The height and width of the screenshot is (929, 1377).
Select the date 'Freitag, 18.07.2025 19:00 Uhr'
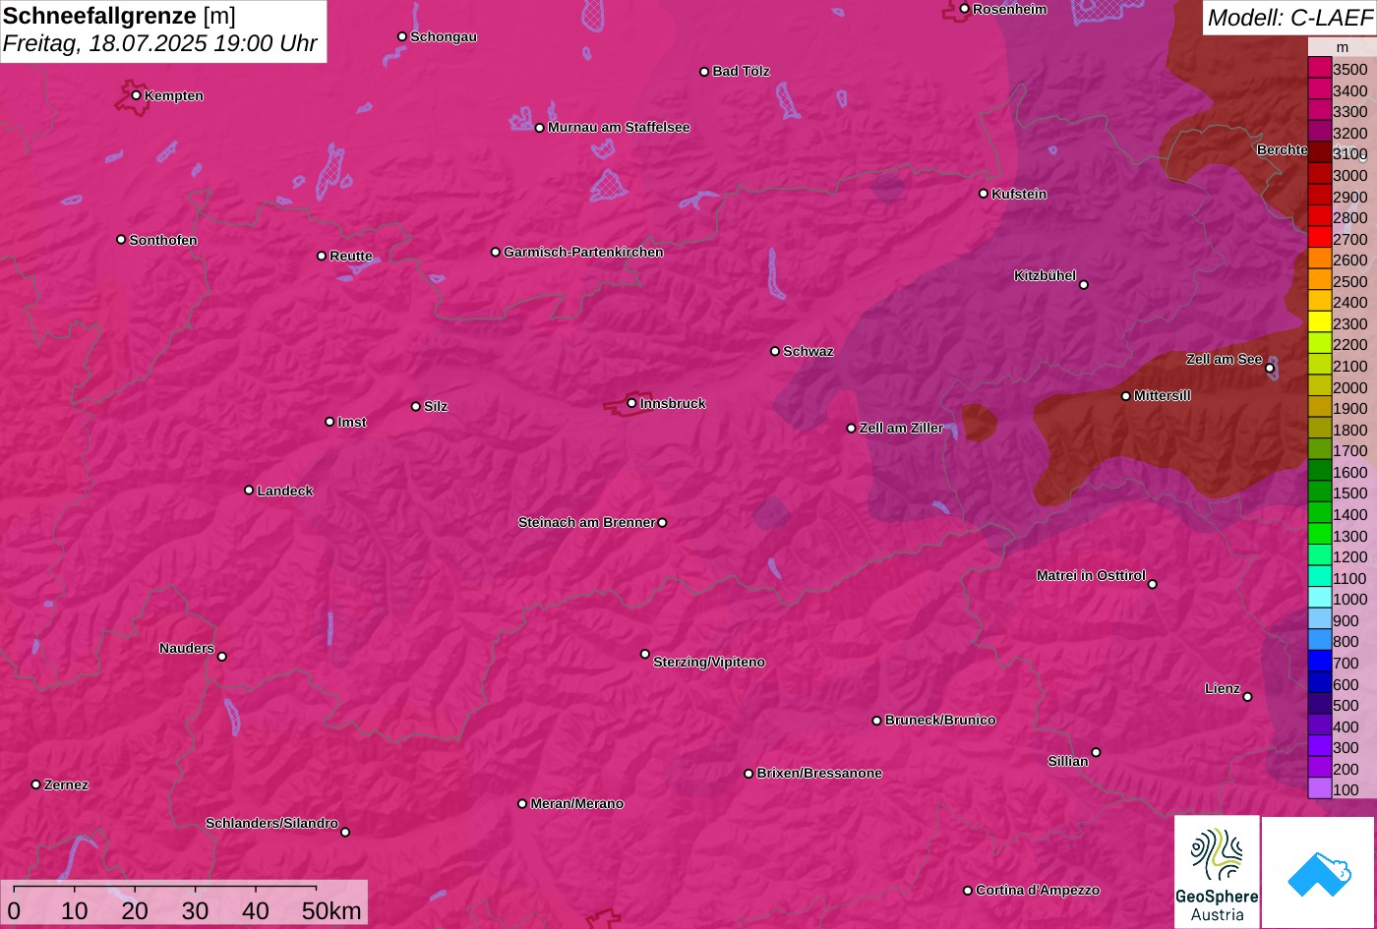pos(160,44)
